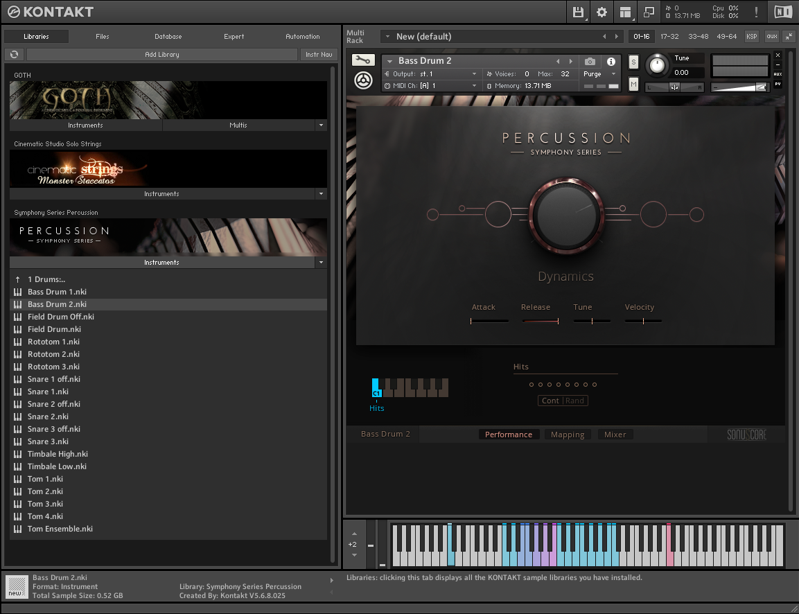Open Symphony Series Percussion dropdown arrow
Image resolution: width=799 pixels, height=614 pixels.
[321, 263]
